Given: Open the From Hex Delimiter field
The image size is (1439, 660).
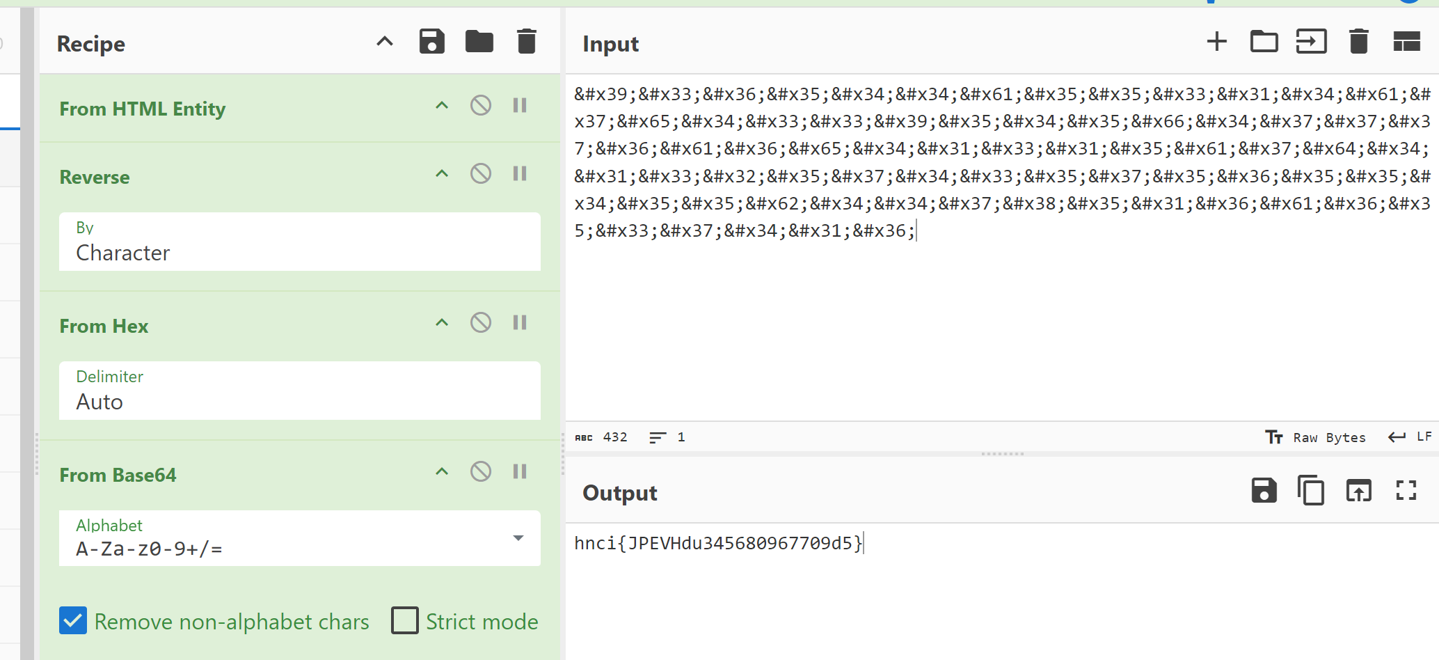Looking at the screenshot, I should click(x=300, y=391).
